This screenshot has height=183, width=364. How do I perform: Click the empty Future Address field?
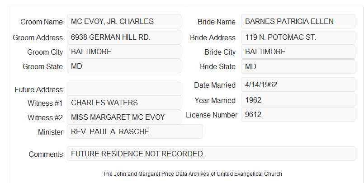tap(124, 89)
